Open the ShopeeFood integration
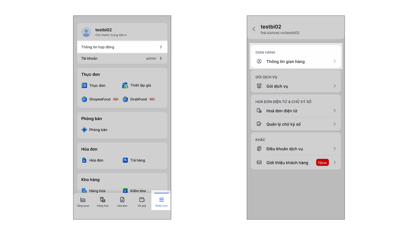 point(84,99)
